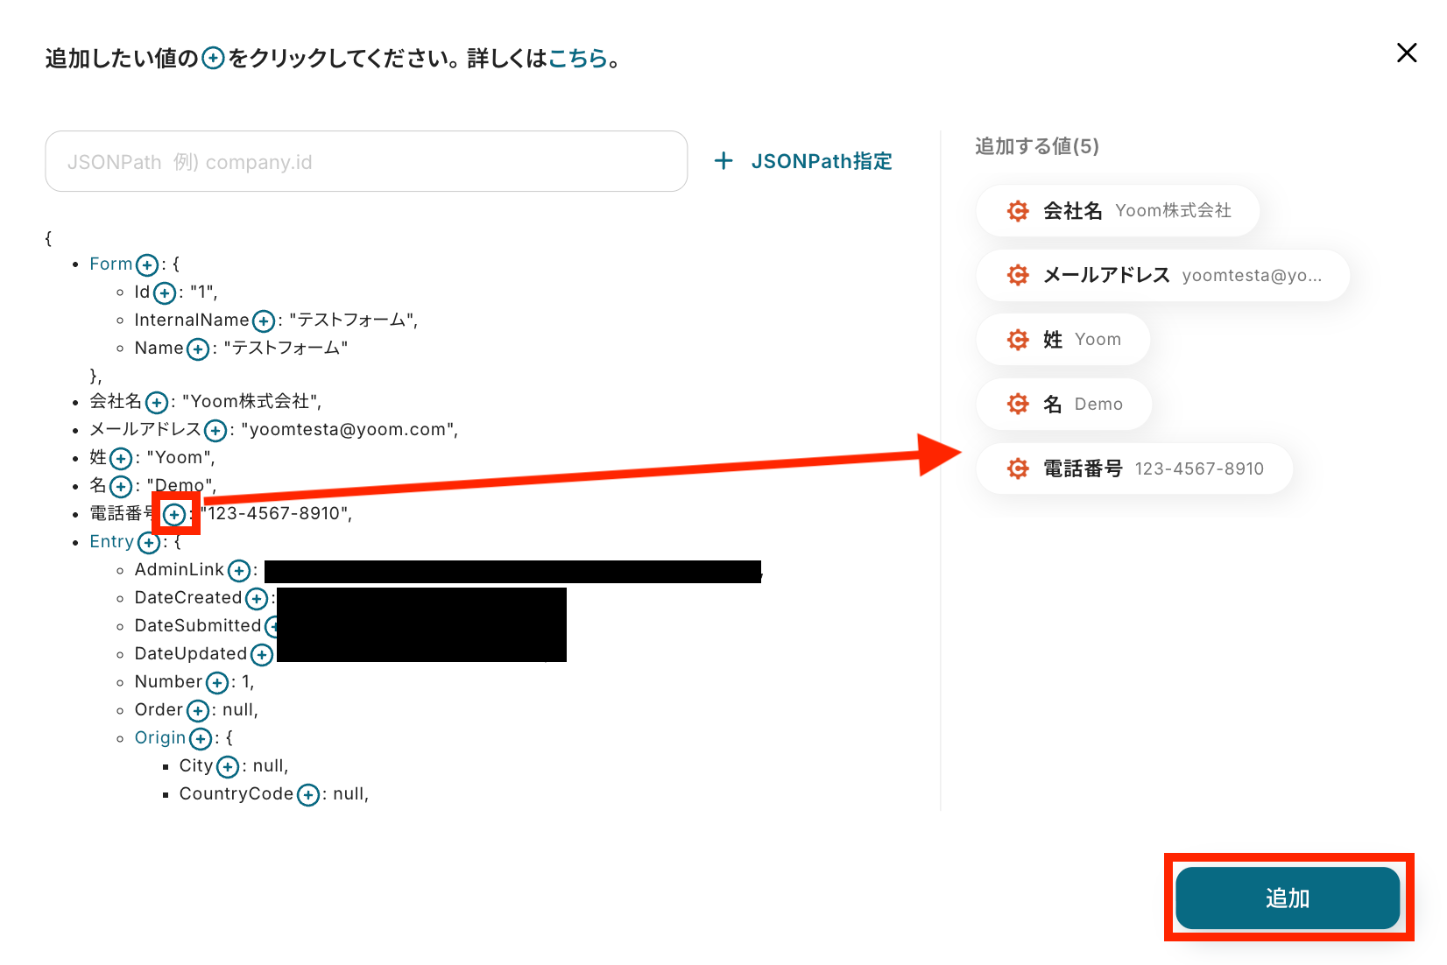Click the plus icon next to Number
The height and width of the screenshot is (965, 1447).
(x=217, y=682)
